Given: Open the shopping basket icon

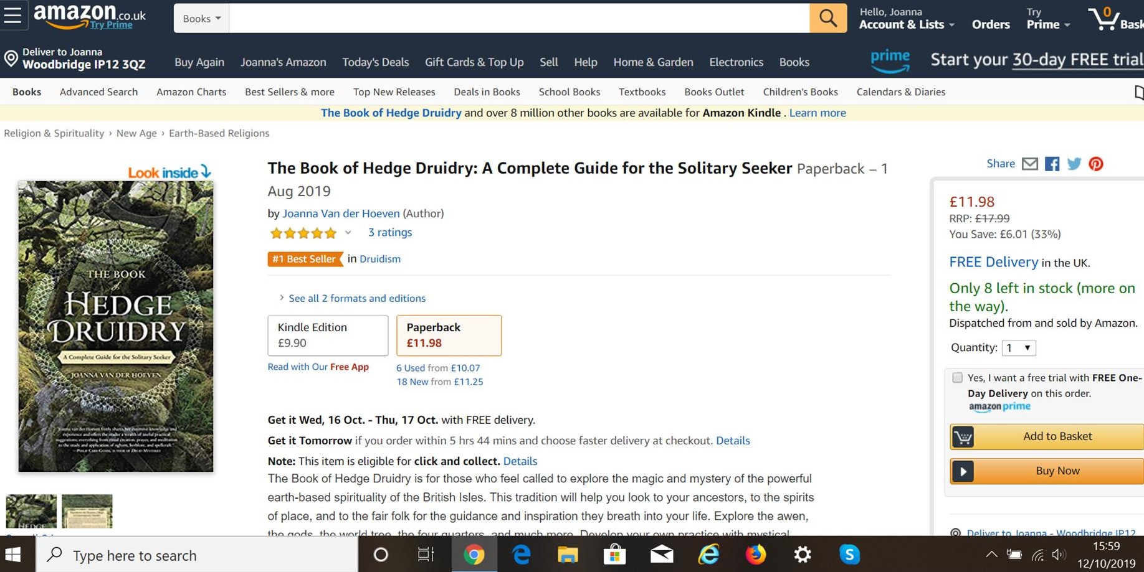Looking at the screenshot, I should (1105, 19).
